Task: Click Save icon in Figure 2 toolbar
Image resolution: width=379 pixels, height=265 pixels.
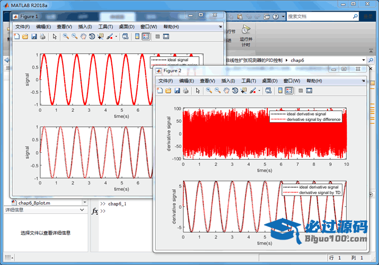Action: pyautogui.click(x=177, y=91)
